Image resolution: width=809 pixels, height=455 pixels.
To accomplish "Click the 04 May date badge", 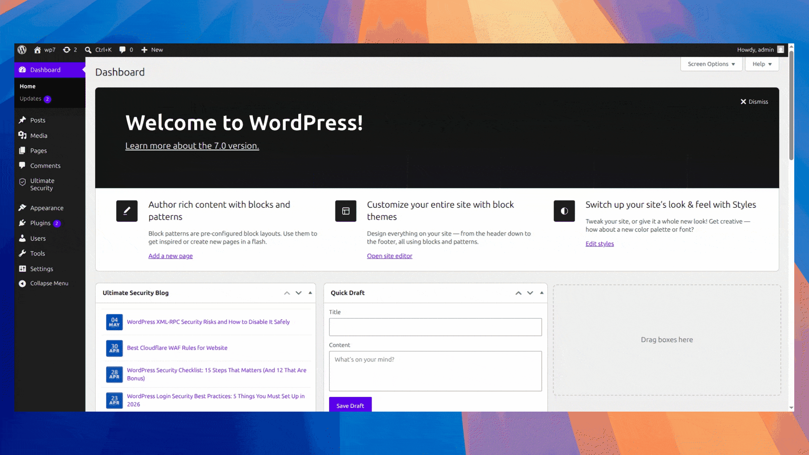I will point(114,322).
